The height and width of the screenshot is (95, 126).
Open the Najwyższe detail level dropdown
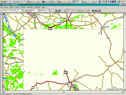click(45, 10)
